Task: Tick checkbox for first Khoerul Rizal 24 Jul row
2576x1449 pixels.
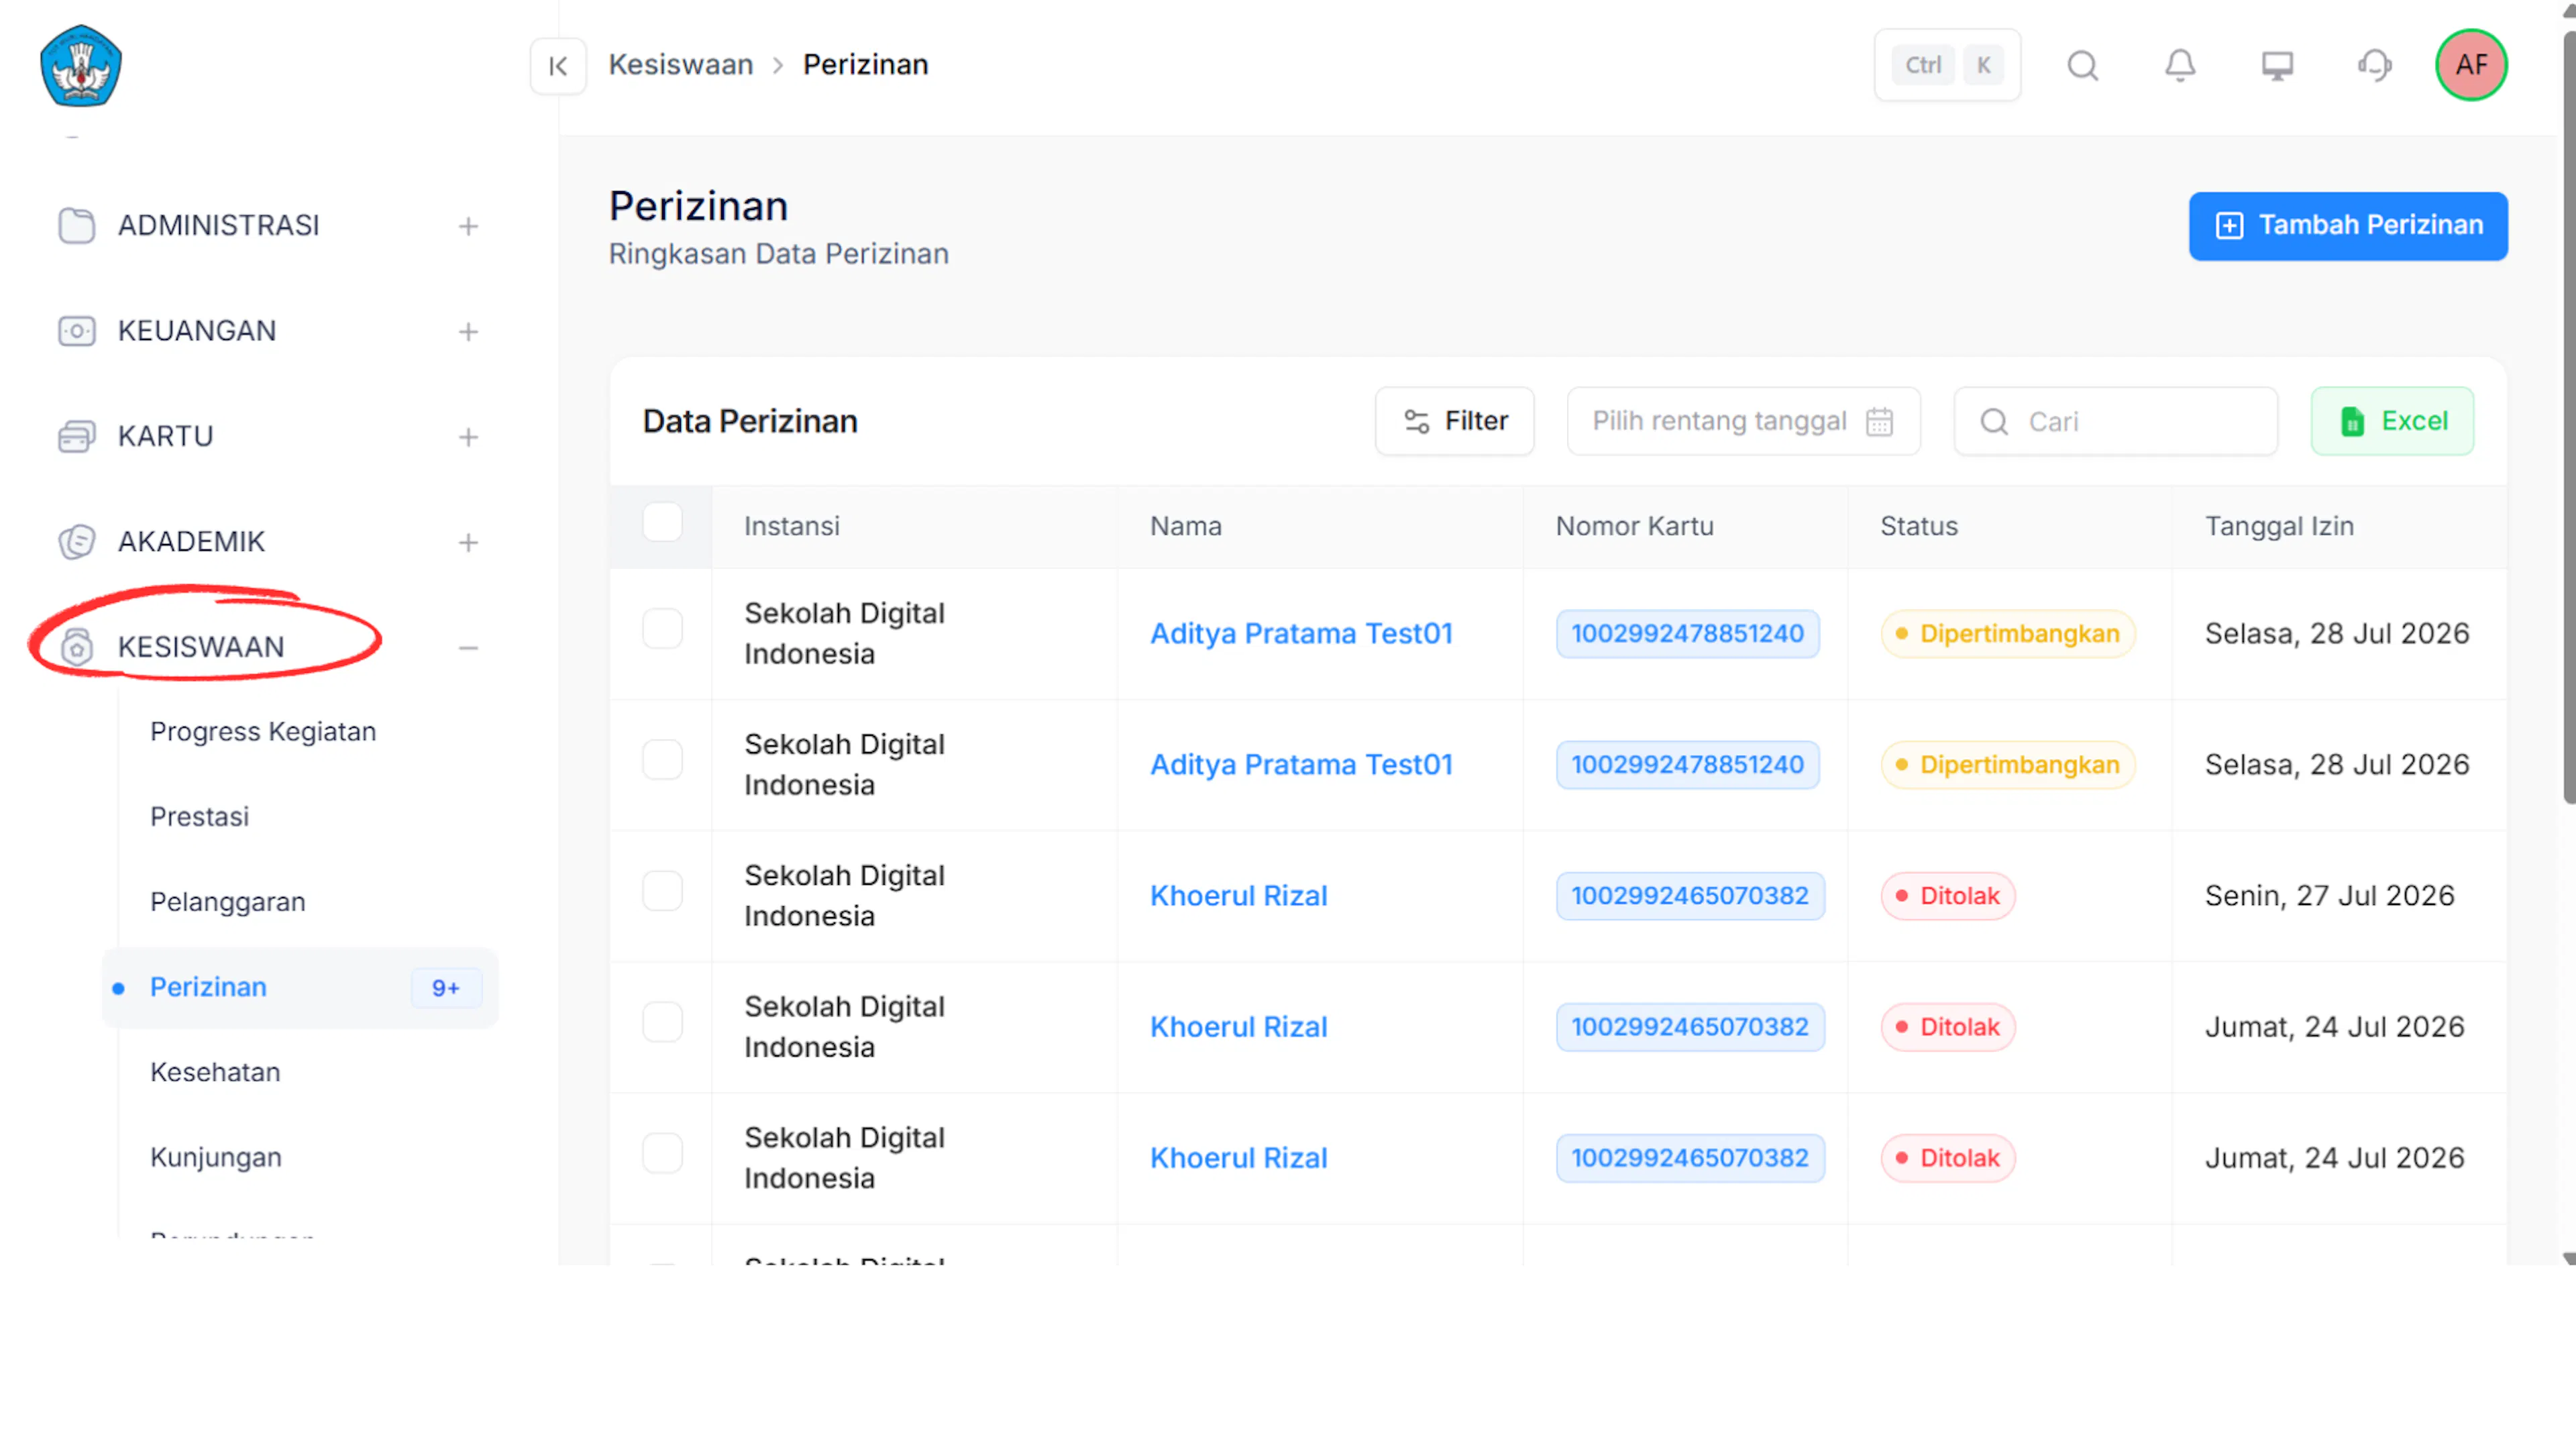Action: point(662,1022)
